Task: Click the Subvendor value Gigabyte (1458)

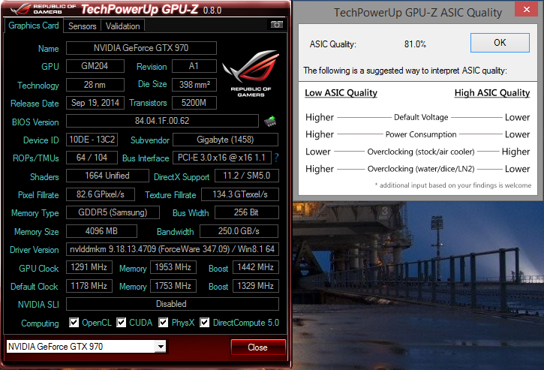Action: (225, 140)
